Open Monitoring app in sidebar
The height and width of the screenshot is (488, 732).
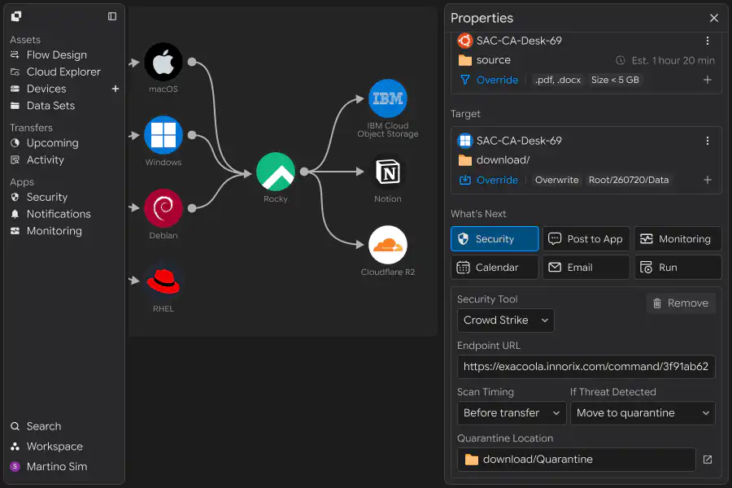(x=54, y=231)
